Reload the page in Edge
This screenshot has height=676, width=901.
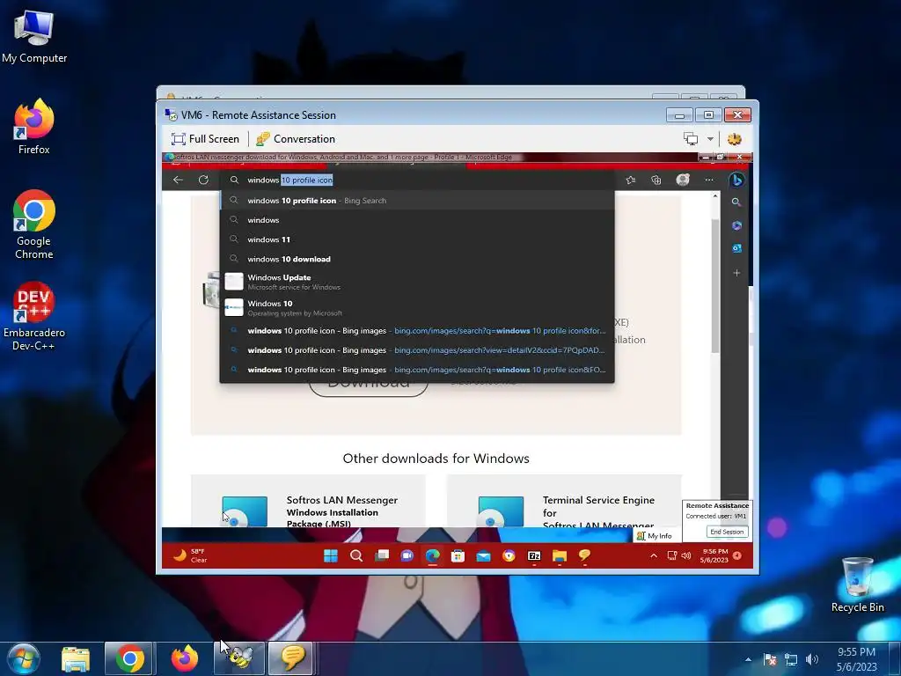click(x=203, y=180)
